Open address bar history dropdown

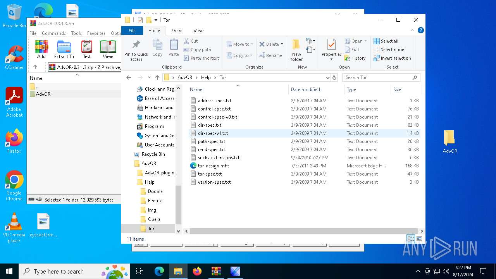(328, 77)
